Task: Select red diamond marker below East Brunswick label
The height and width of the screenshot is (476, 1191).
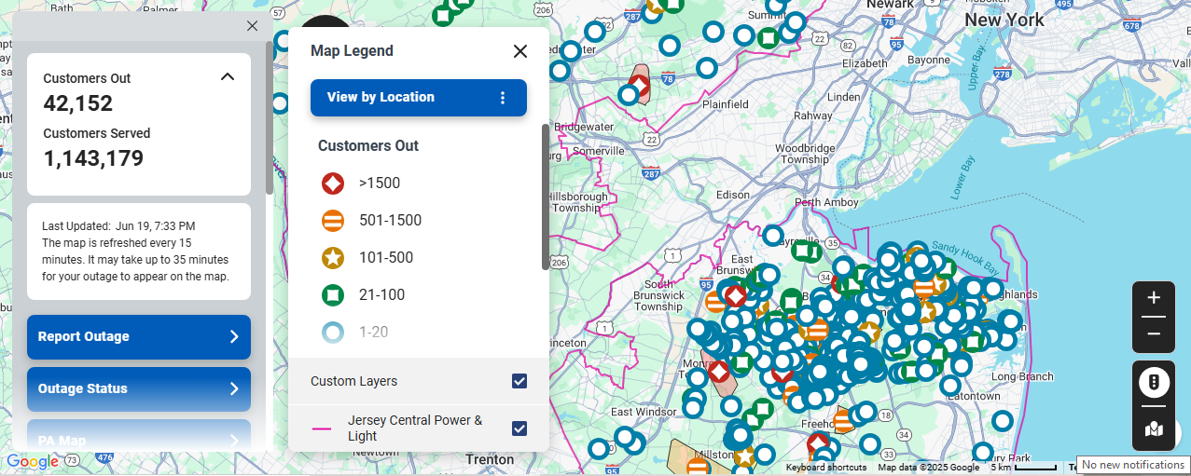Action: click(x=735, y=297)
